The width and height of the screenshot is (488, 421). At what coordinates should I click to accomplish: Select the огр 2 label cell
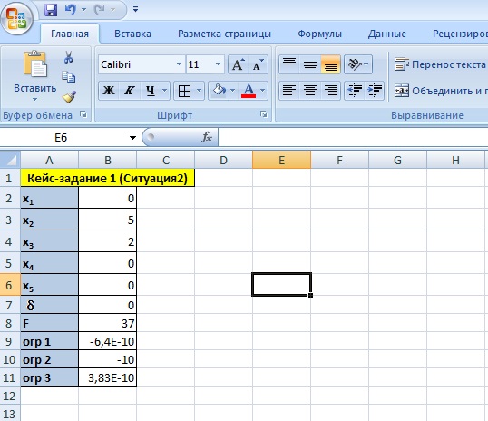(50, 359)
